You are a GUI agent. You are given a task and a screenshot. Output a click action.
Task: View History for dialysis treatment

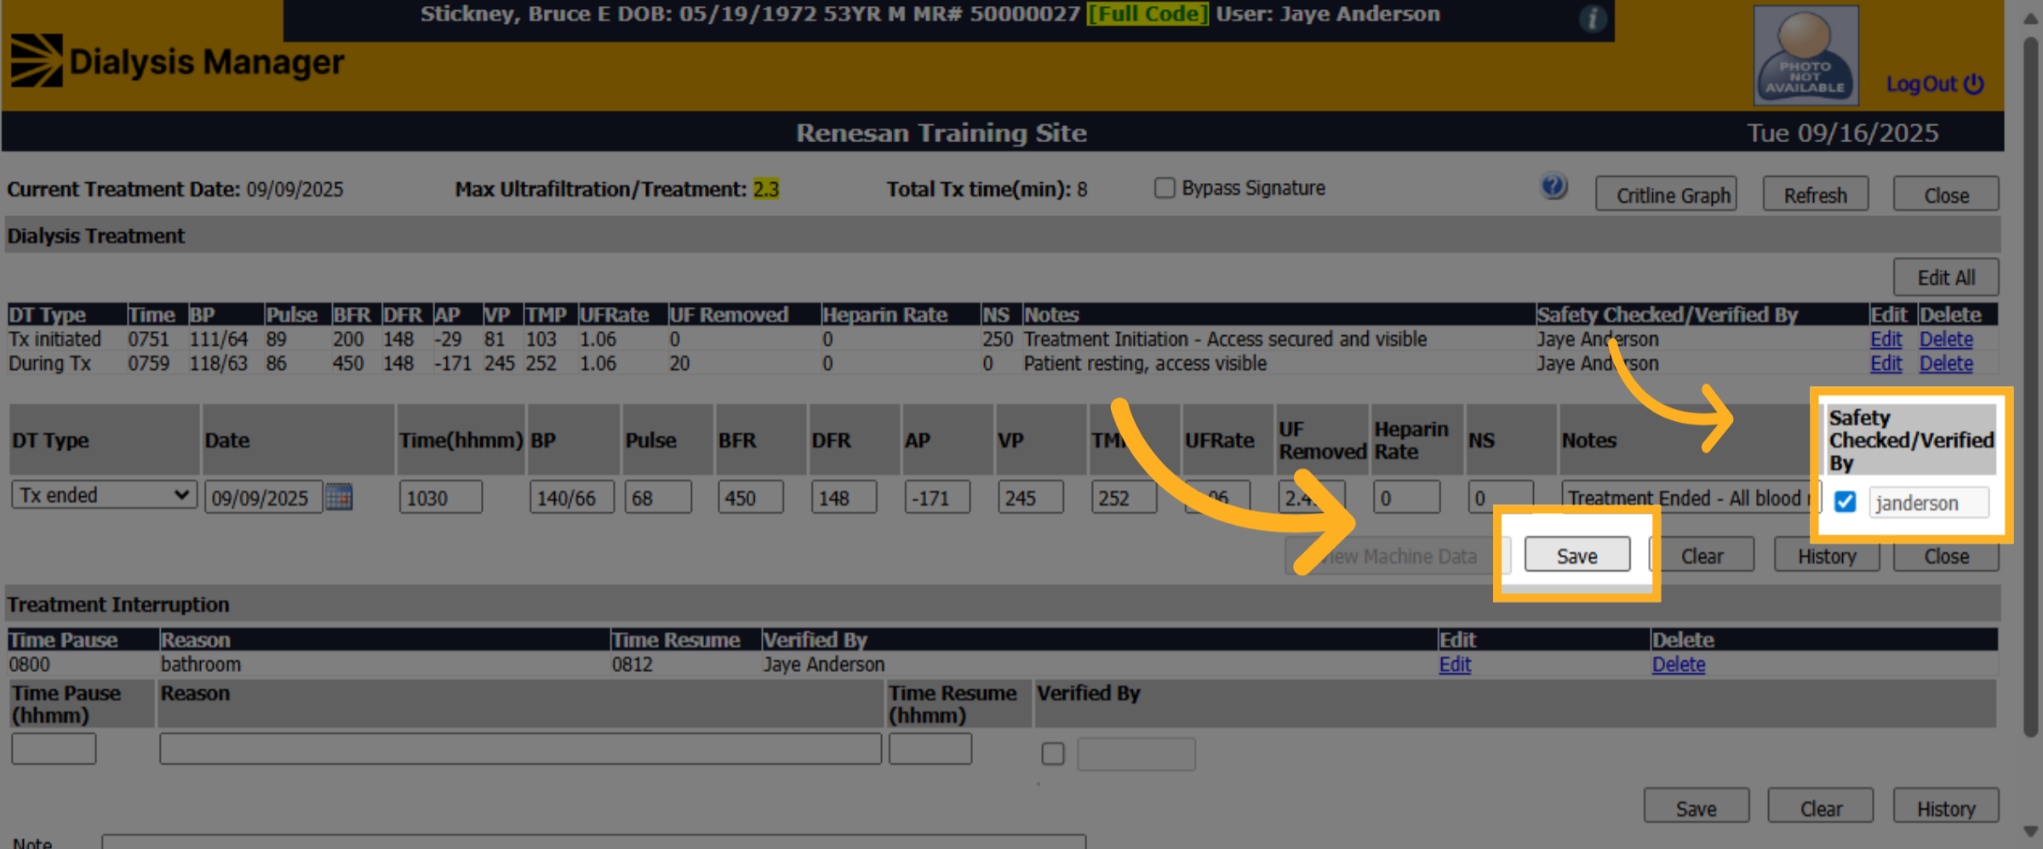pos(1827,556)
